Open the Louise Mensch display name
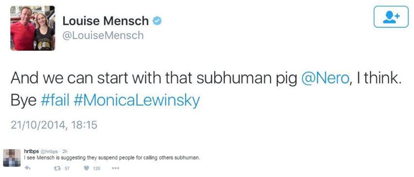Viewport: 414px width, 177px height. click(x=106, y=21)
